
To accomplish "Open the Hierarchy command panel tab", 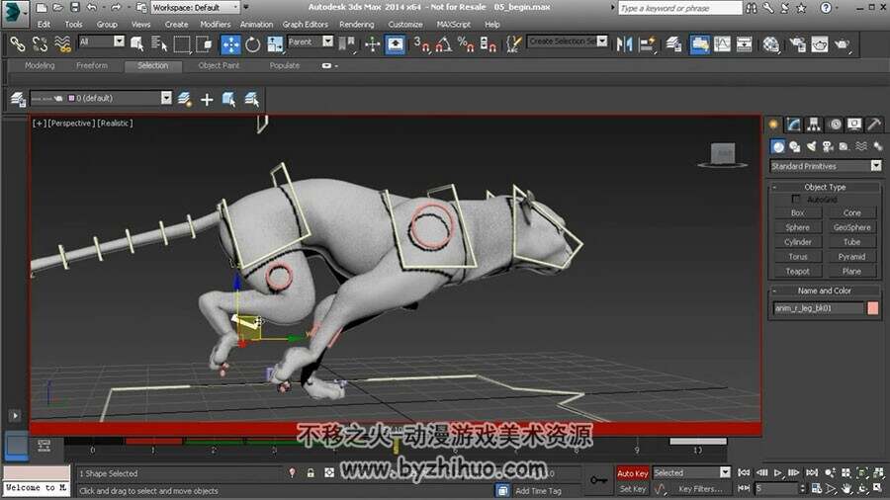I will coord(814,125).
